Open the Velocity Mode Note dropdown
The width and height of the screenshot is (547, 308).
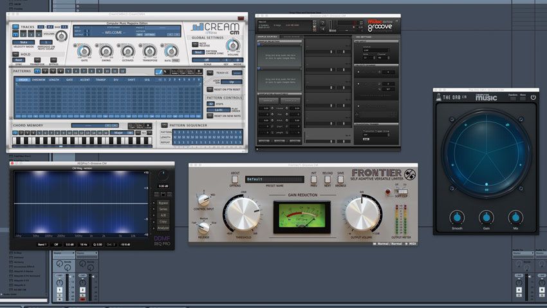tap(23, 43)
